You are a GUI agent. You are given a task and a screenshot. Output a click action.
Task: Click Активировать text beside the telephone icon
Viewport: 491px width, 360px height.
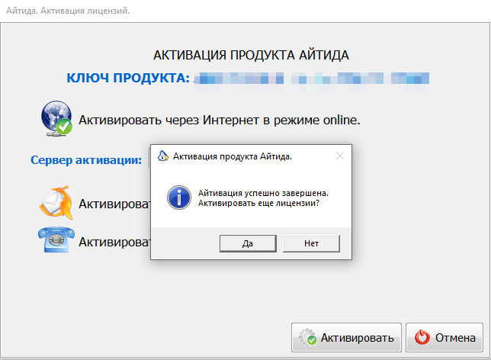(x=114, y=242)
